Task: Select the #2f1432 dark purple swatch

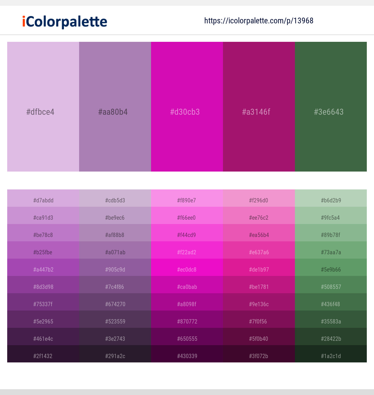Action: pos(43,356)
